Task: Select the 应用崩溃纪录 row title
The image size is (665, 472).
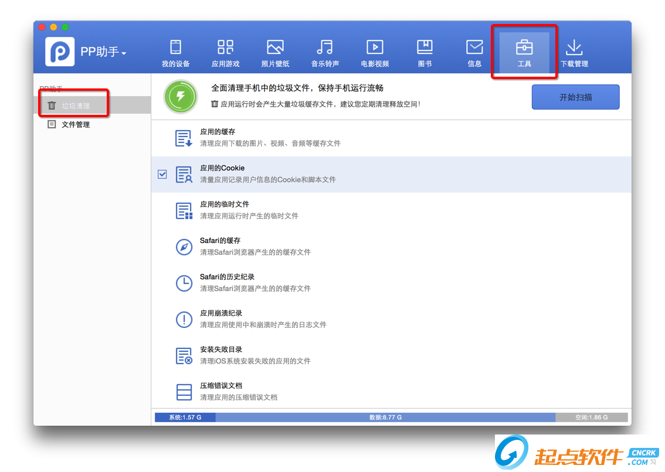Action: pos(221,313)
